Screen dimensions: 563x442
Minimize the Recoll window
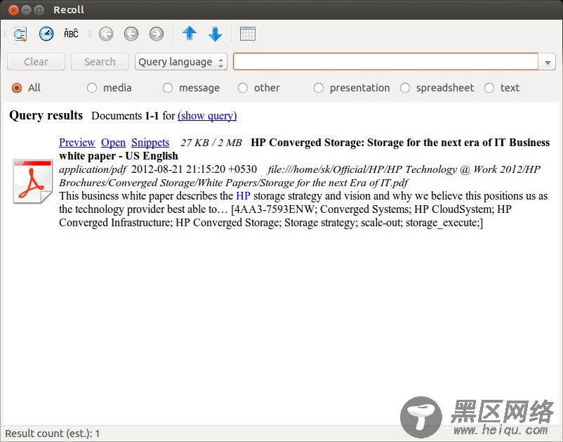click(26, 10)
